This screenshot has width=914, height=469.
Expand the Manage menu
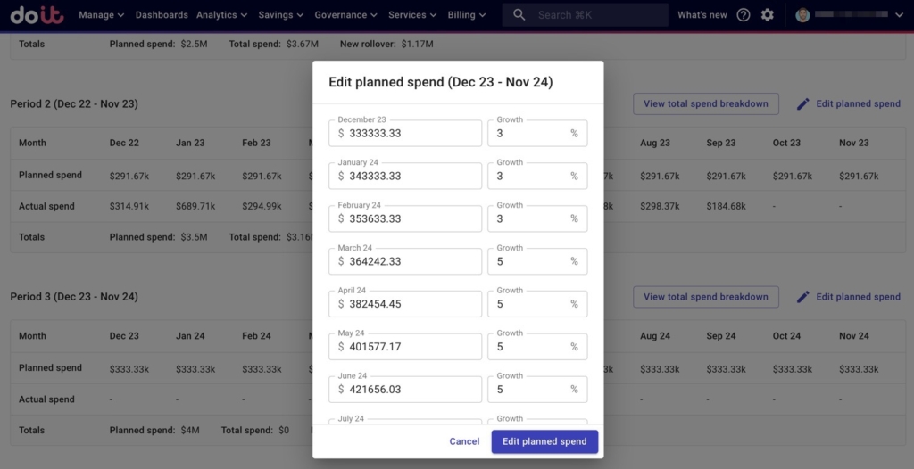pyautogui.click(x=101, y=15)
